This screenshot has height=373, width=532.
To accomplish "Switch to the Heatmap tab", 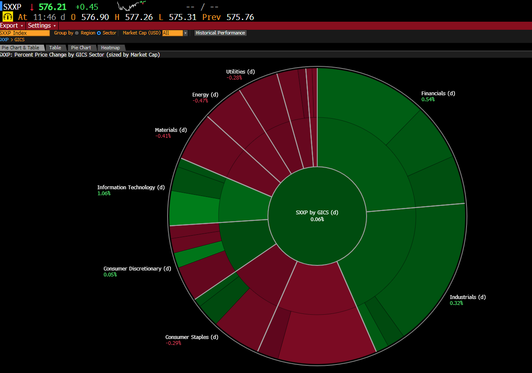I will point(111,48).
